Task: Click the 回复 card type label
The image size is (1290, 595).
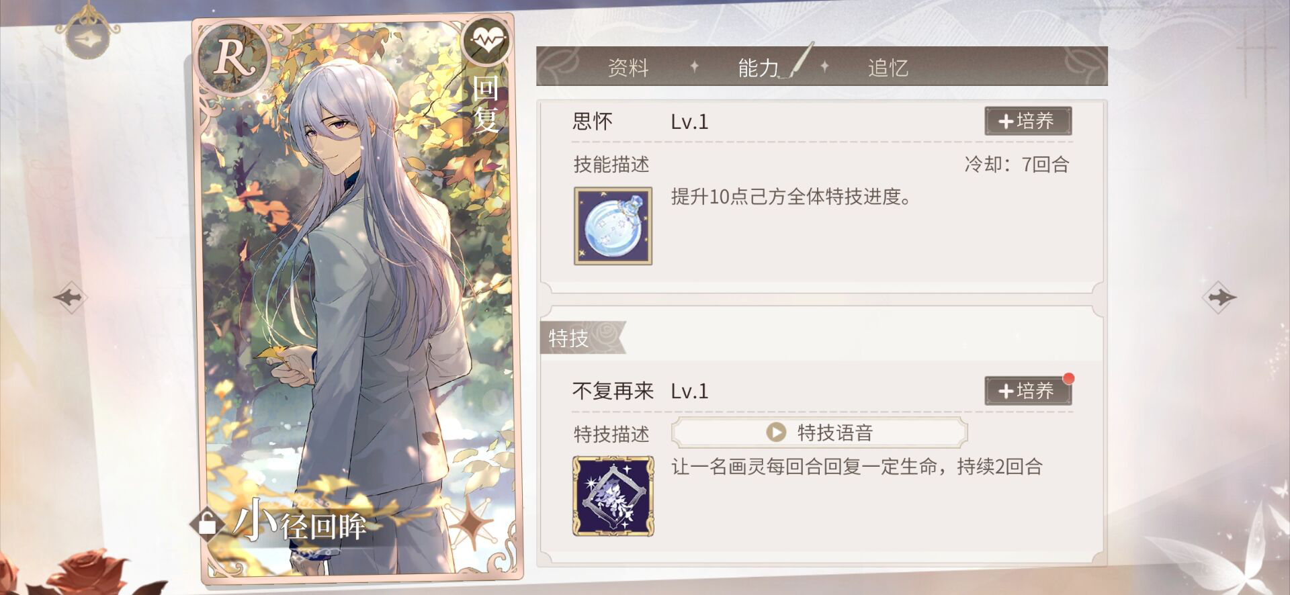Action: click(x=486, y=104)
